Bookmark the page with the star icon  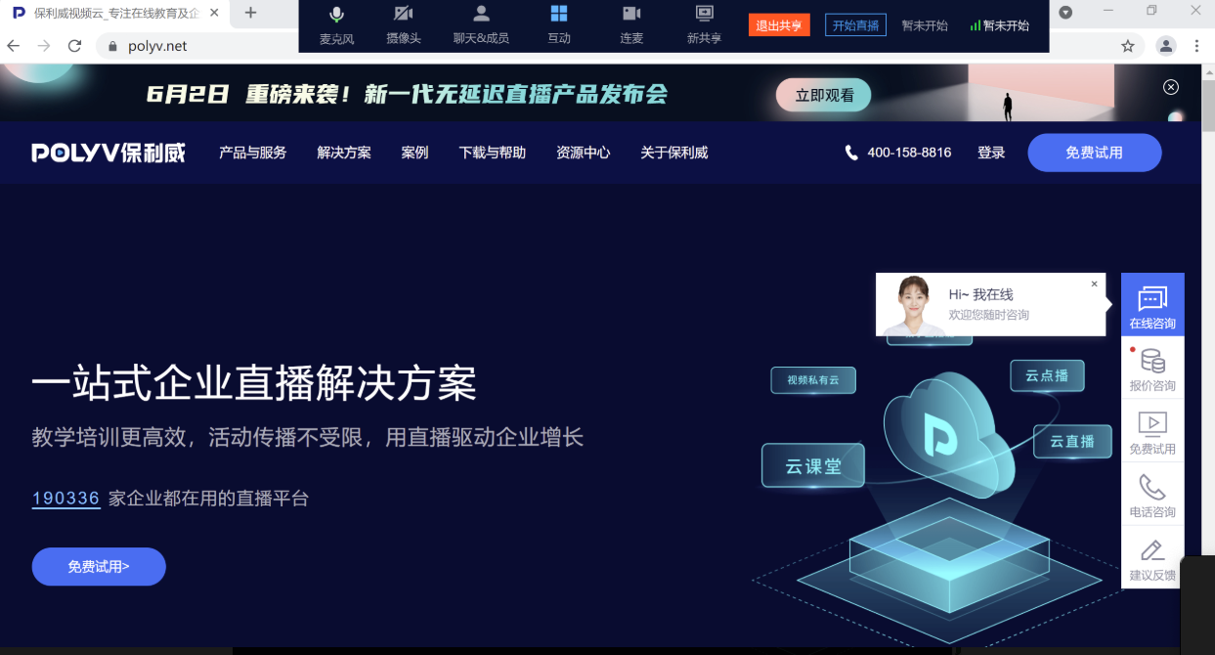tap(1127, 46)
